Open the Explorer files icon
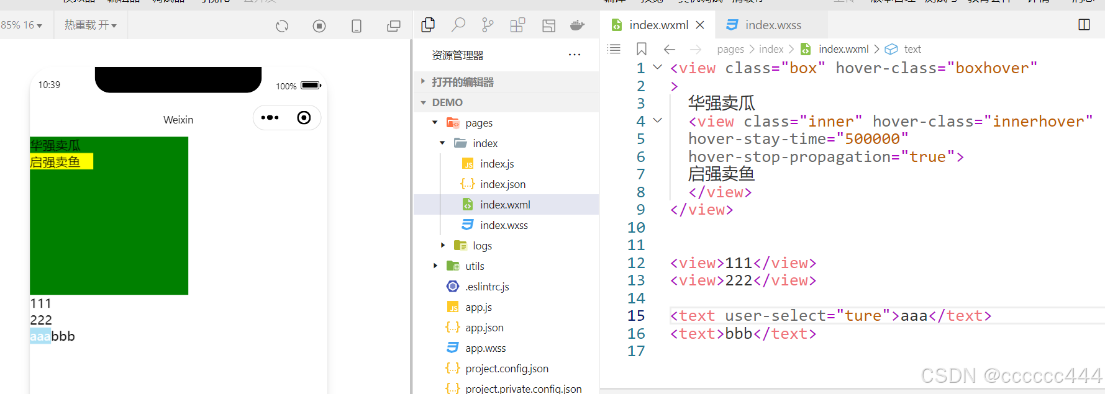Screen dimensions: 1105x394 428,25
